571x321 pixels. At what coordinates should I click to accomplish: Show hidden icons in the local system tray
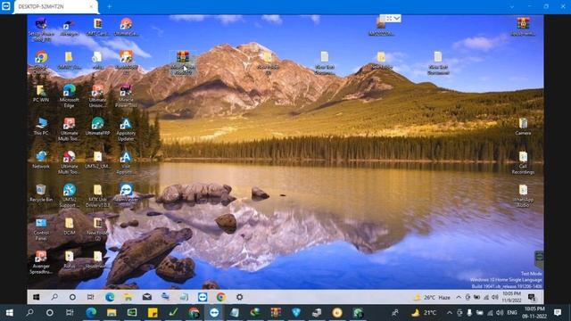[x=450, y=313]
